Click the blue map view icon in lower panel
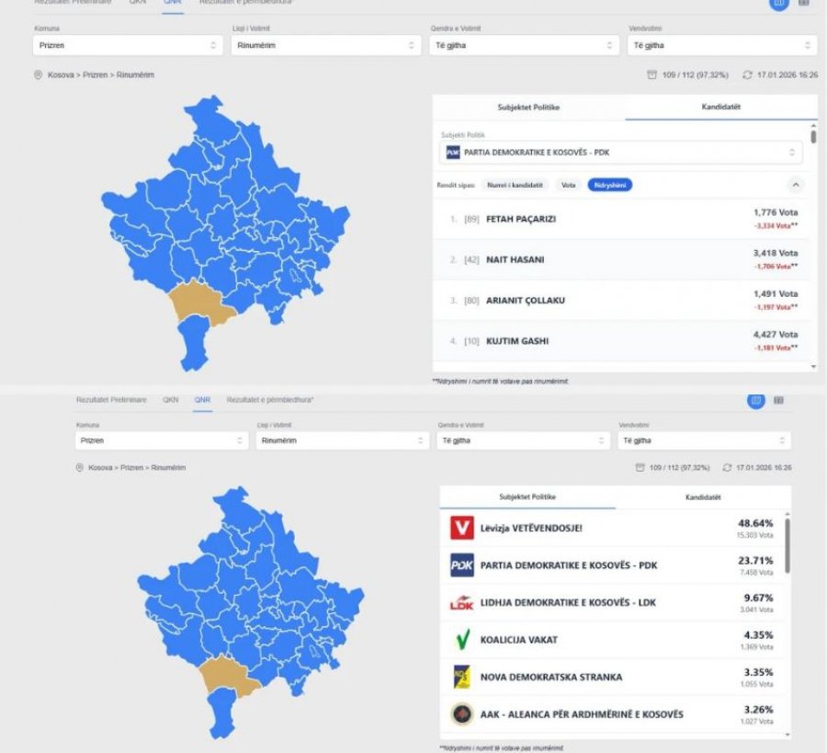 point(755,400)
